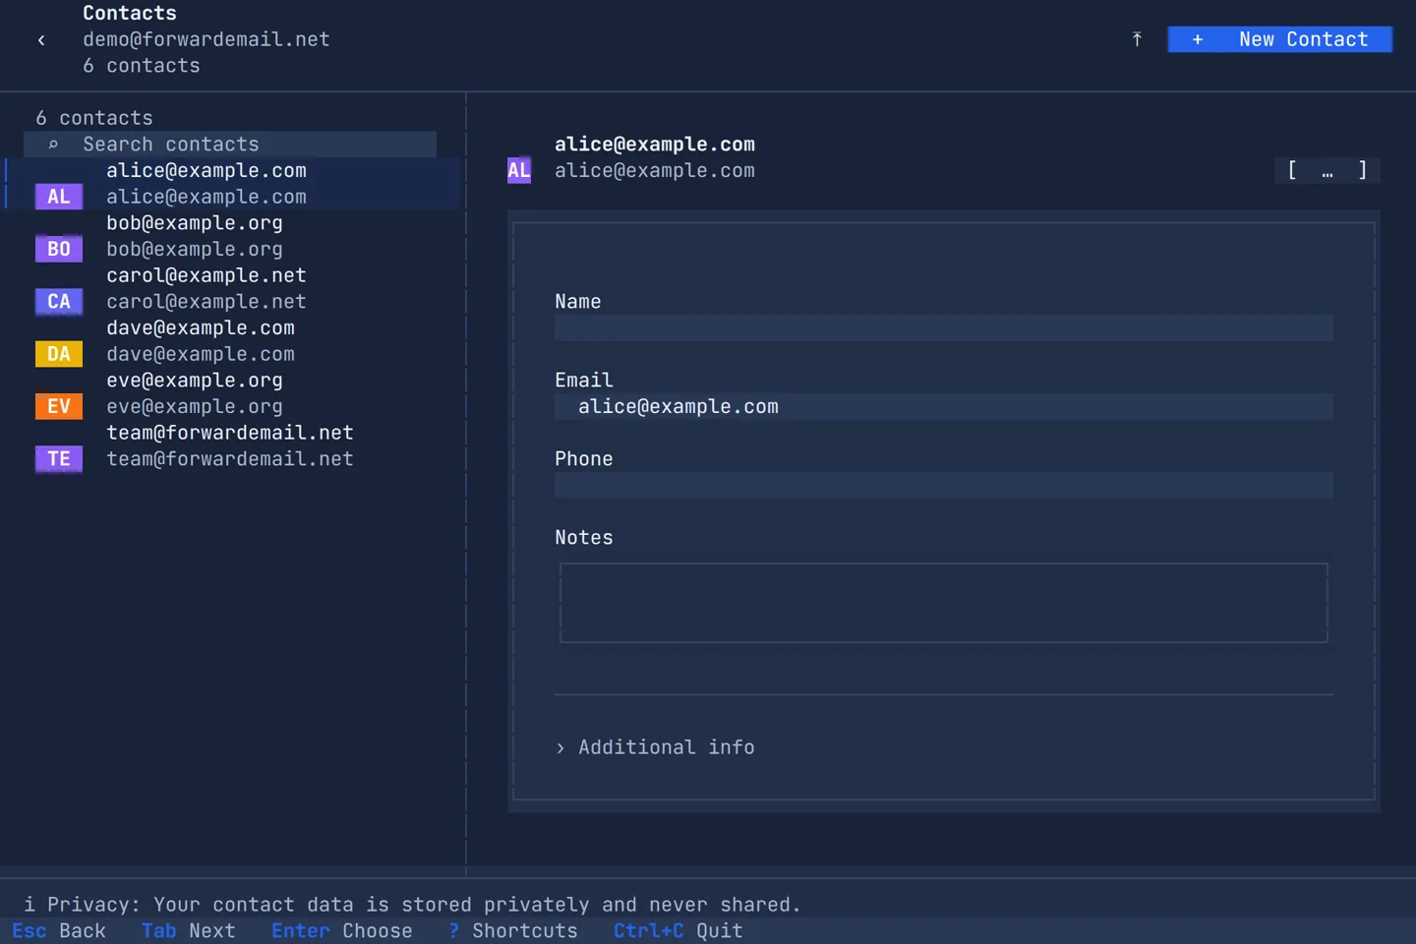Viewport: 1416px width, 944px height.
Task: Click the privacy info icon
Action: click(x=29, y=905)
